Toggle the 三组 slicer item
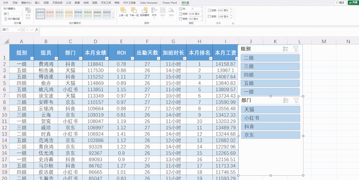The height and width of the screenshot is (180, 359). tap(270, 67)
